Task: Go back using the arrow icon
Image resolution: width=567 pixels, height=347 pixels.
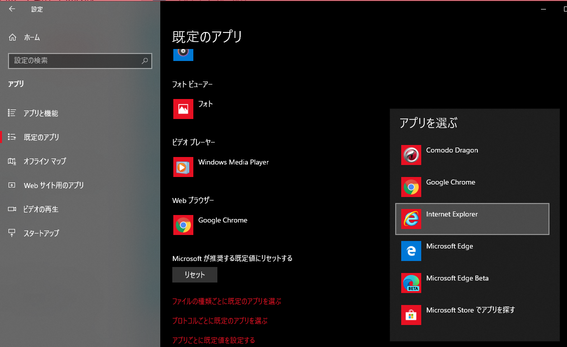Action: 12,9
